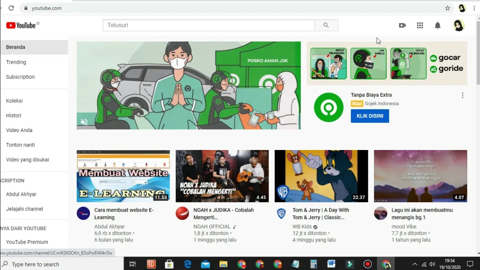Click the NOAH OFFICIAL channel avatar
The image size is (480, 270).
[x=182, y=213]
